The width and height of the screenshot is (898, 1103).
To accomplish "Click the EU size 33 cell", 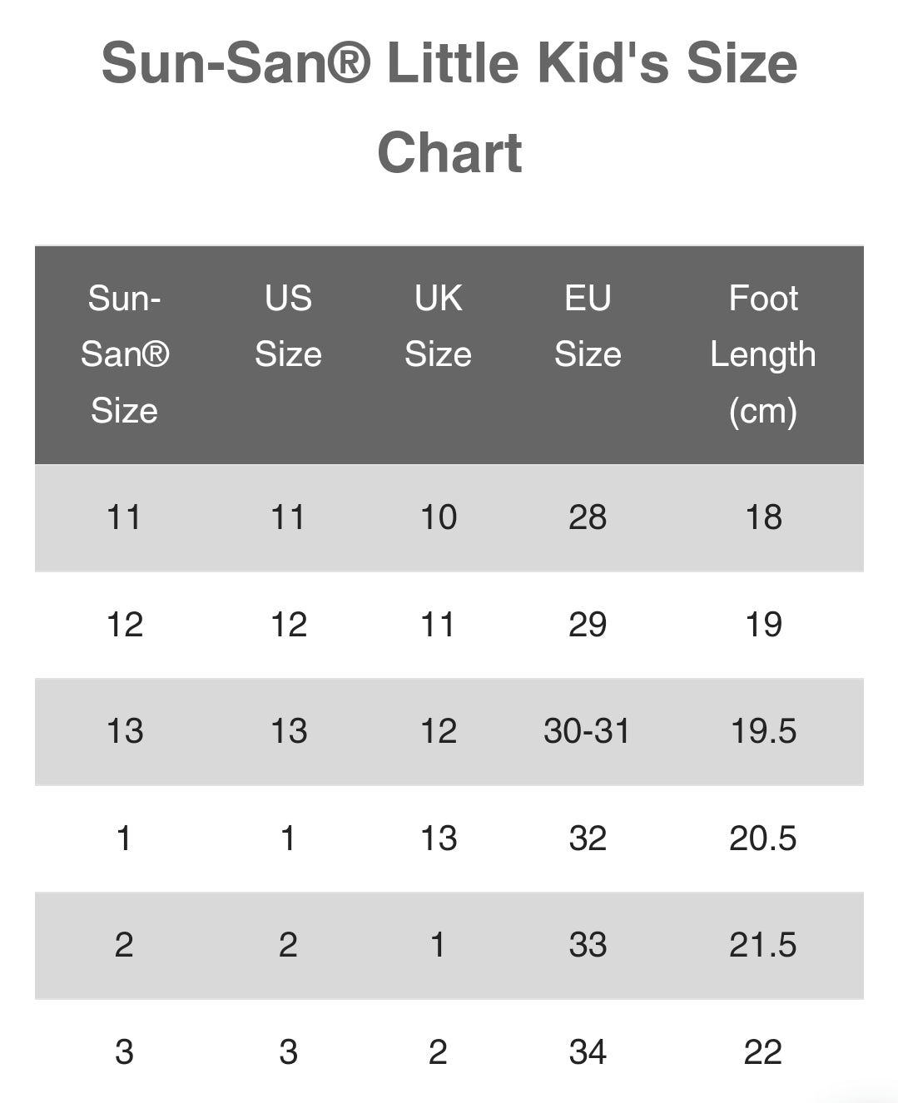I will click(x=588, y=945).
